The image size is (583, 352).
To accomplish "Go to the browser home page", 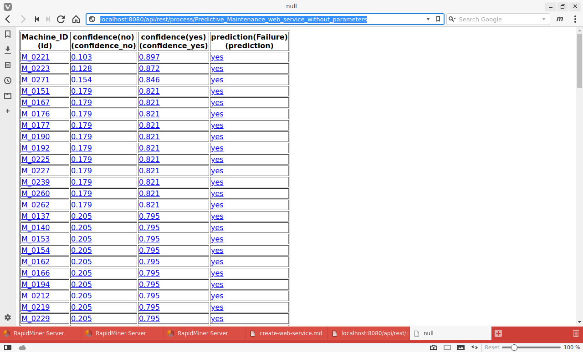I will pyautogui.click(x=76, y=19).
